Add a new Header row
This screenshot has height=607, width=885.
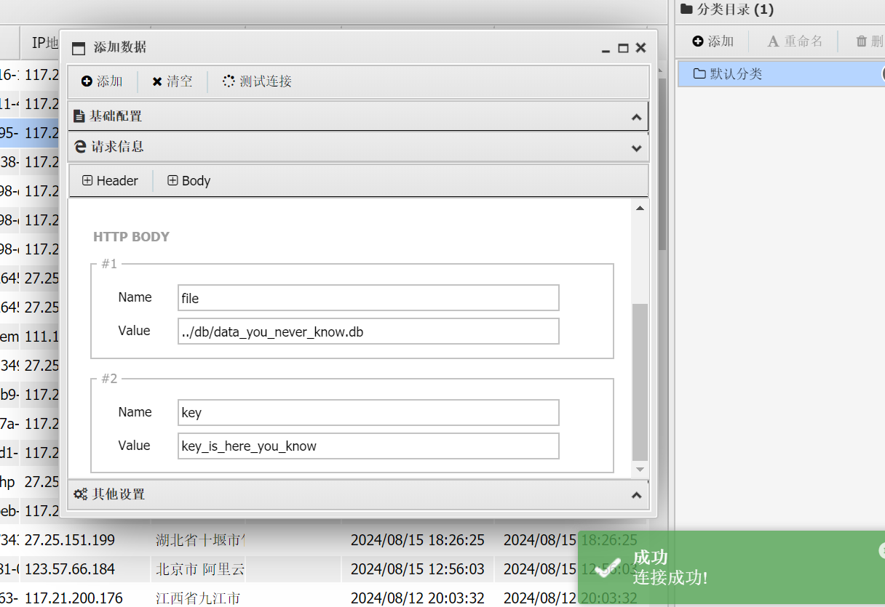110,181
